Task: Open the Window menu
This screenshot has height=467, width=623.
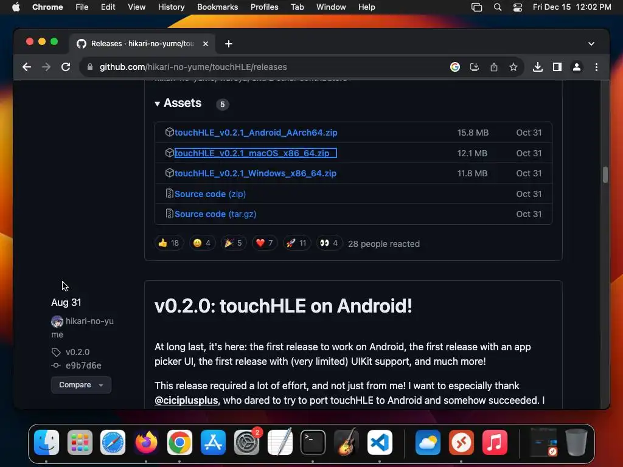Action: (x=331, y=7)
